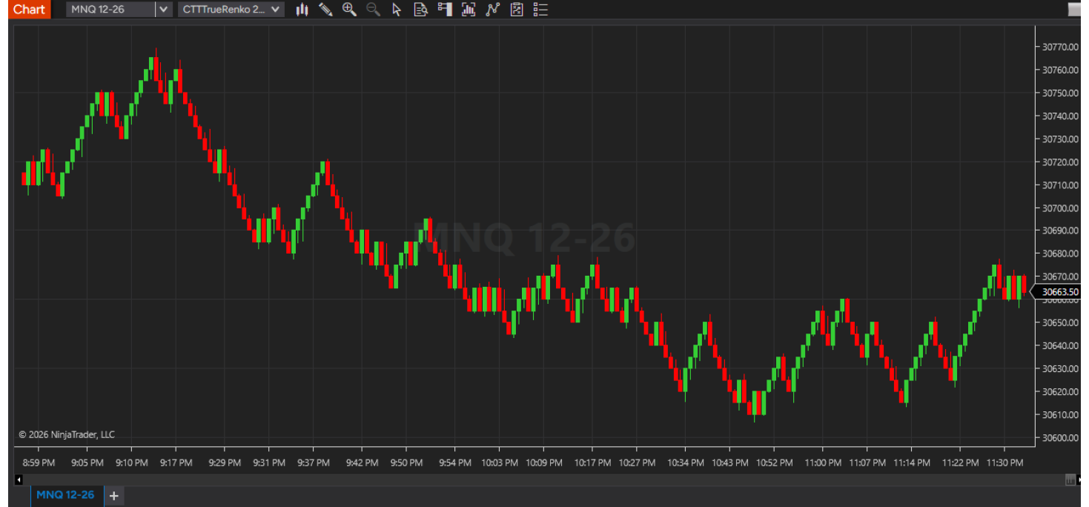
Task: Expand the MNQ 12-26 instrument dropdown arrow
Action: pyautogui.click(x=164, y=10)
